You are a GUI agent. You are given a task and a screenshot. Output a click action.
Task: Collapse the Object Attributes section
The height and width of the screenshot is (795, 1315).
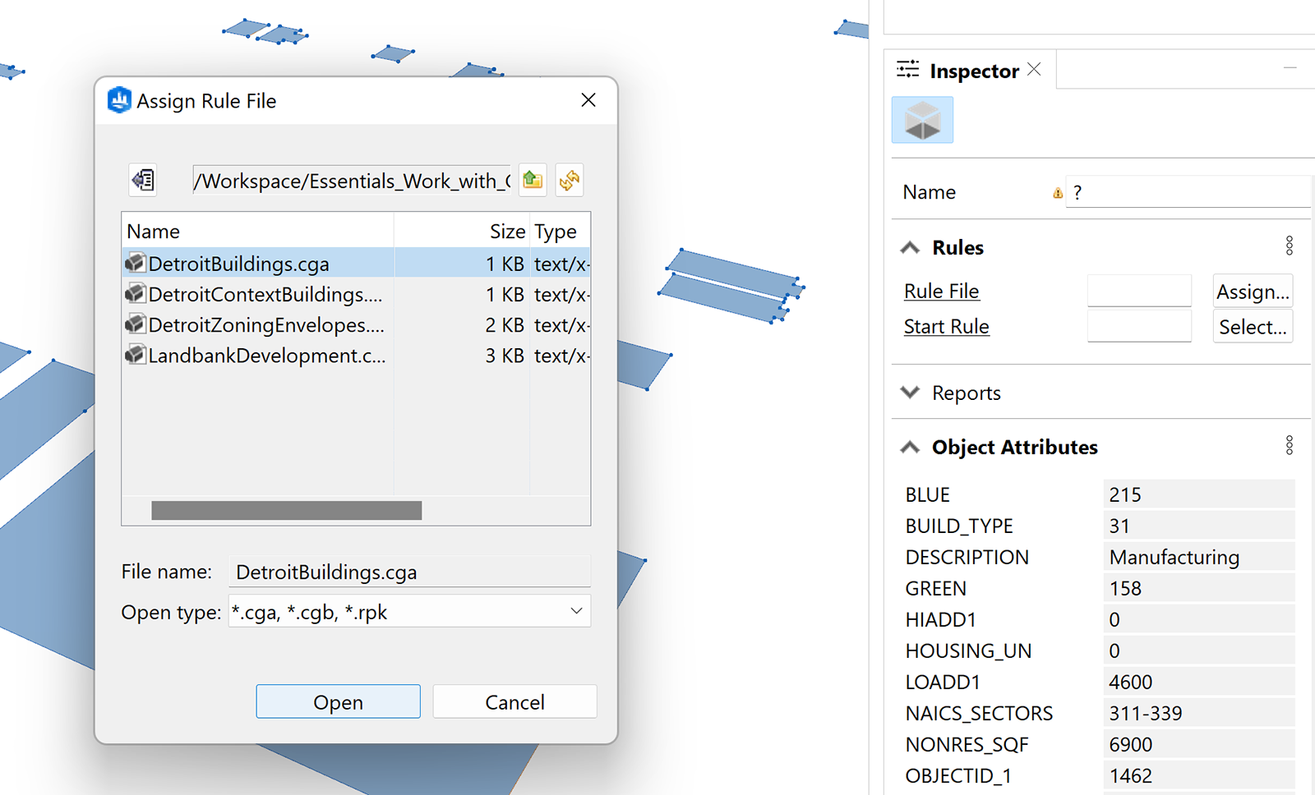pyautogui.click(x=910, y=447)
